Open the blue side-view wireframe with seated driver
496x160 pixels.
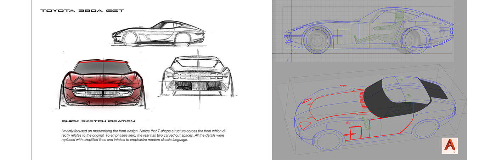coord(368,31)
